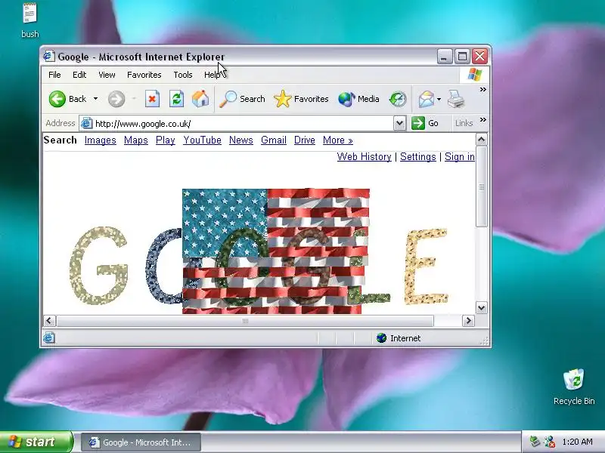
Task: Click the Internet zone globe icon
Action: click(x=381, y=337)
